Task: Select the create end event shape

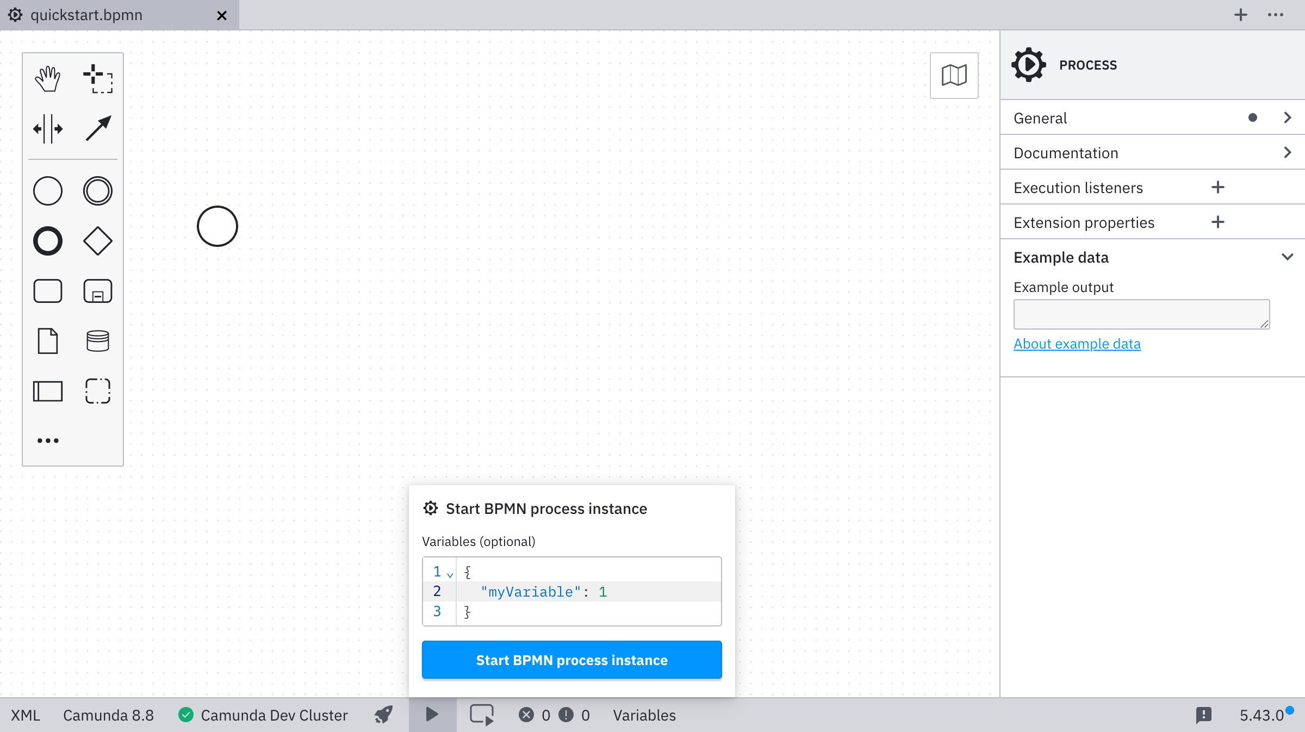Action: pos(47,241)
